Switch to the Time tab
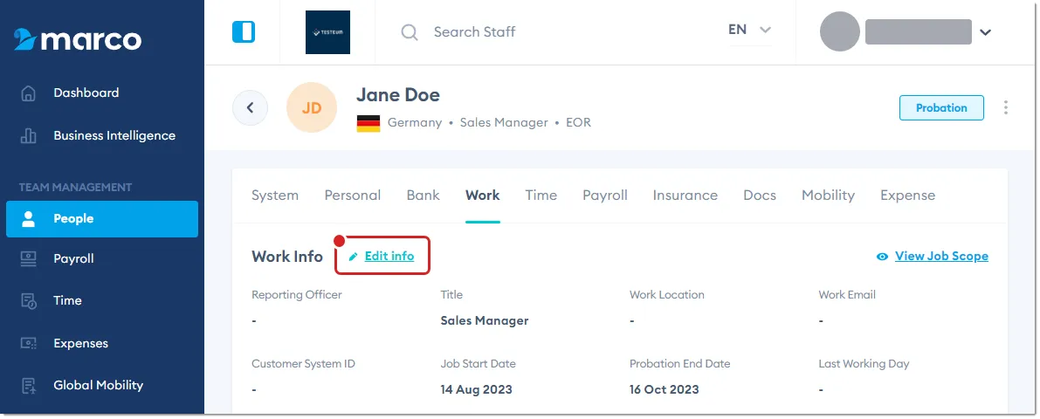 541,196
